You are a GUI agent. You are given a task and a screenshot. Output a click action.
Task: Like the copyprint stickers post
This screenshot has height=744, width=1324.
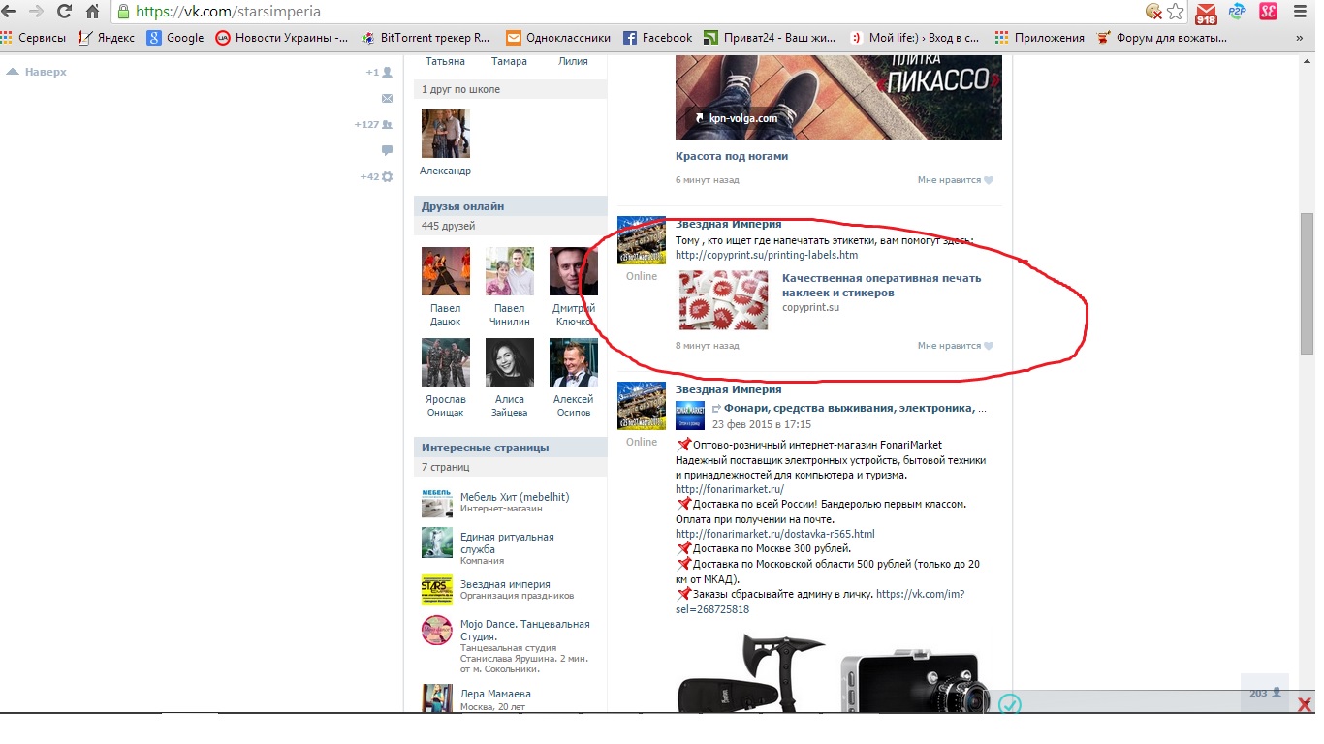956,346
